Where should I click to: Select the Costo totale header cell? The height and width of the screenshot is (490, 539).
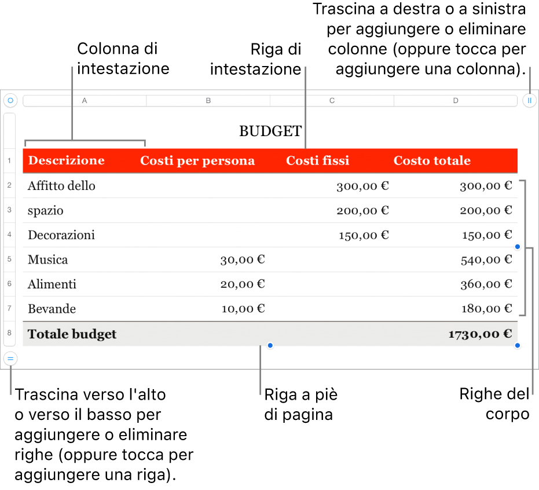point(432,161)
